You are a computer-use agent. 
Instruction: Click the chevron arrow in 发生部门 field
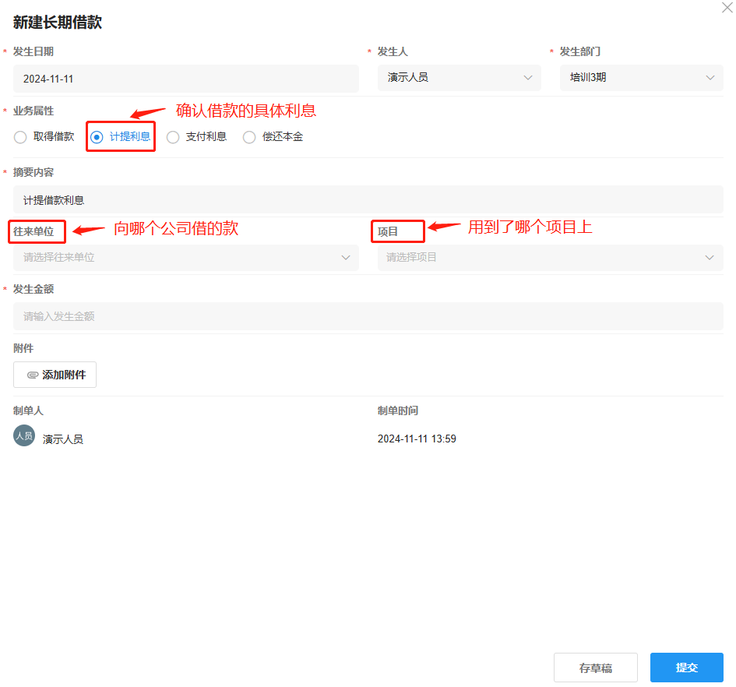coord(710,78)
